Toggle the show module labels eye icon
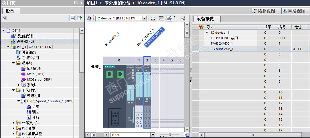Image resolution: width=310 pixels, height=138 pixels. coord(170,18)
